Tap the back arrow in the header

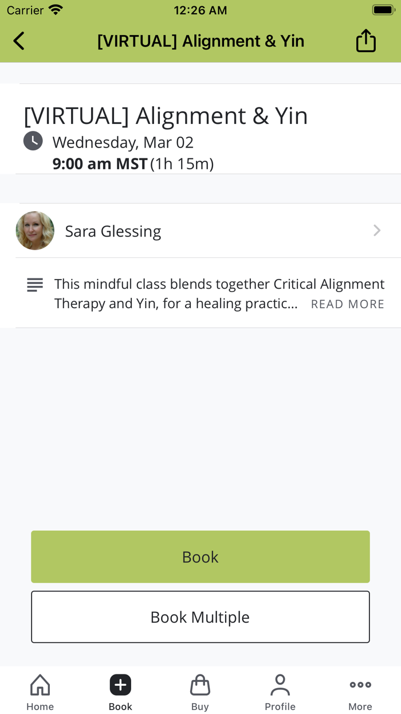[x=18, y=41]
